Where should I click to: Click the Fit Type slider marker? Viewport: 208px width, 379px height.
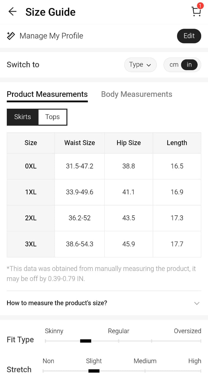(x=86, y=341)
